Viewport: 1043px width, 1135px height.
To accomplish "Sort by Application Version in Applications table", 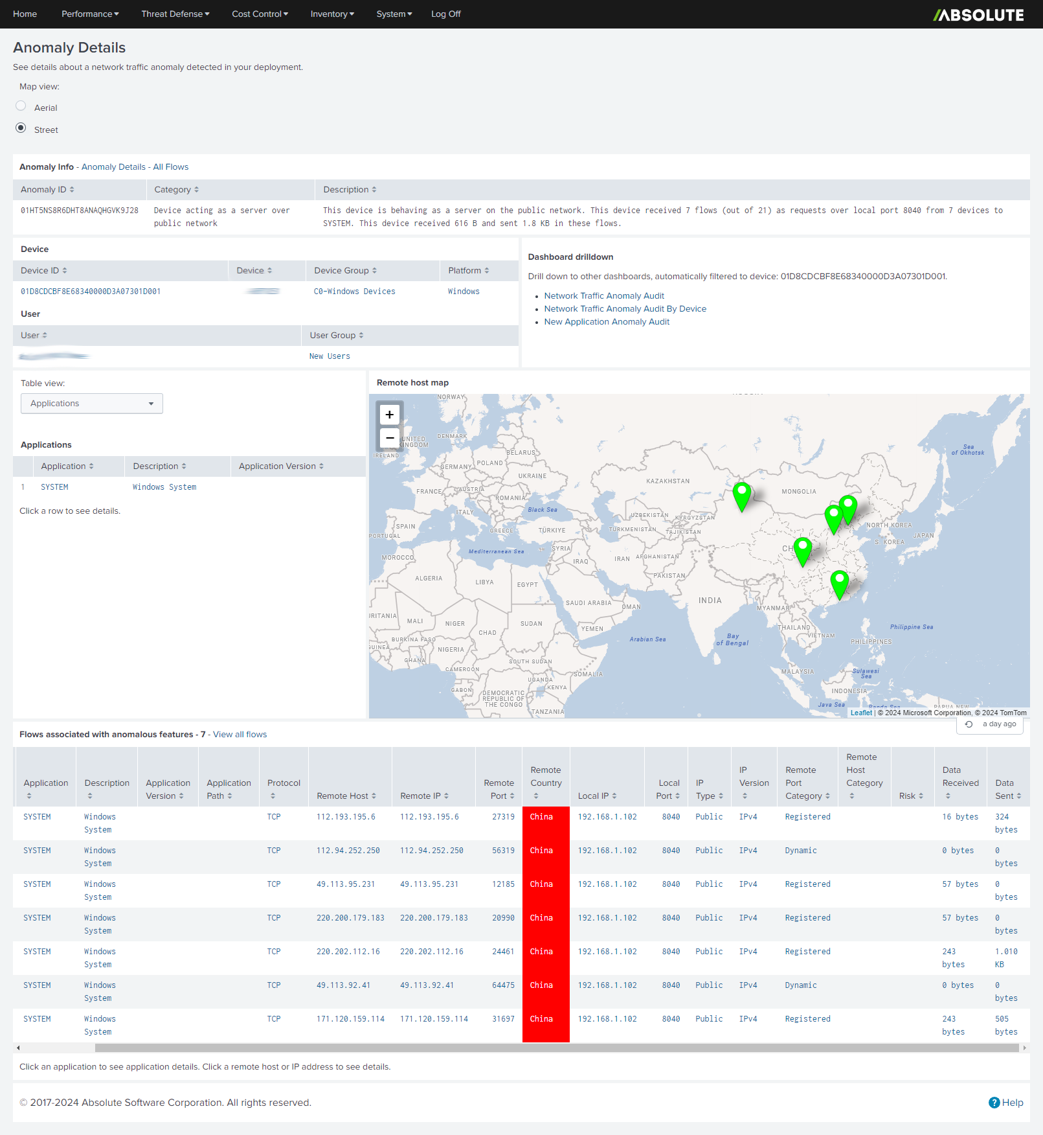I will pos(281,466).
